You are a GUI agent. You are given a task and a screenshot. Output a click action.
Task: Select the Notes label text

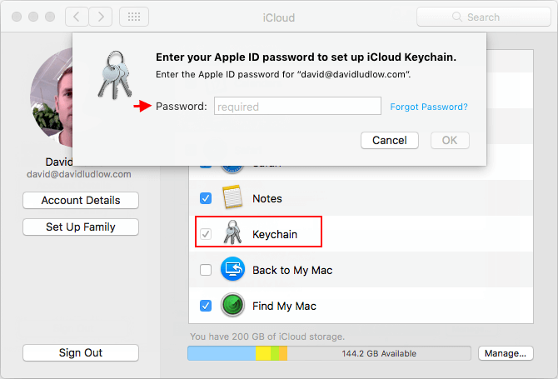point(267,198)
